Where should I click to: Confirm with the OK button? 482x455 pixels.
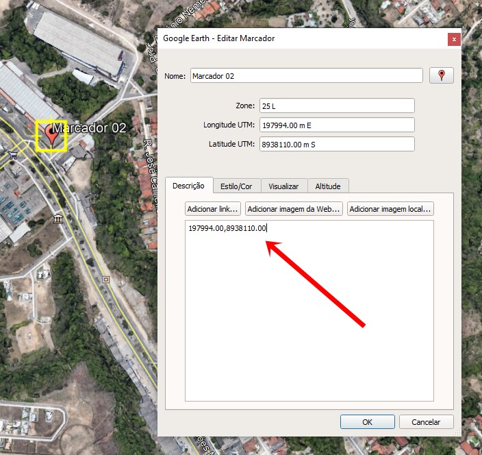[x=368, y=422]
